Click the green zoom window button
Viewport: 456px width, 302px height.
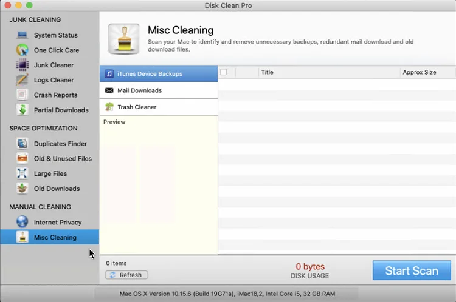pos(29,5)
